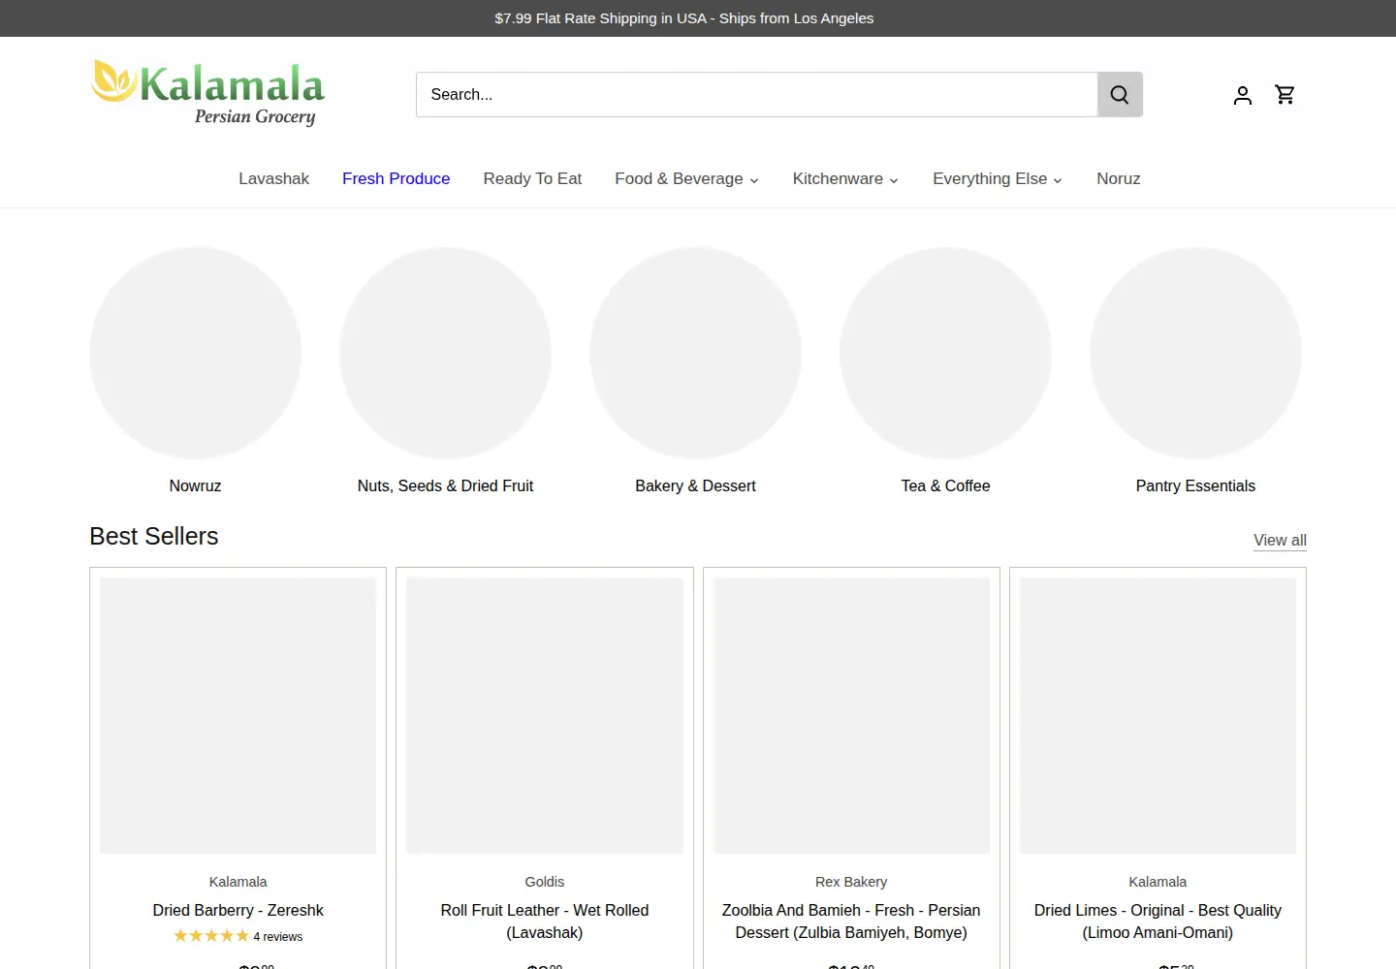The height and width of the screenshot is (969, 1396).
Task: Click the flat rate shipping announcement
Action: 684,18
